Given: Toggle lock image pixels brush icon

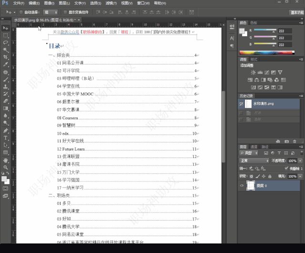Looking at the screenshot, I should [258, 176].
